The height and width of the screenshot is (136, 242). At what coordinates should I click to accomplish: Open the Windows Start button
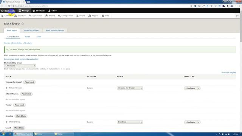click(x=3, y=134)
